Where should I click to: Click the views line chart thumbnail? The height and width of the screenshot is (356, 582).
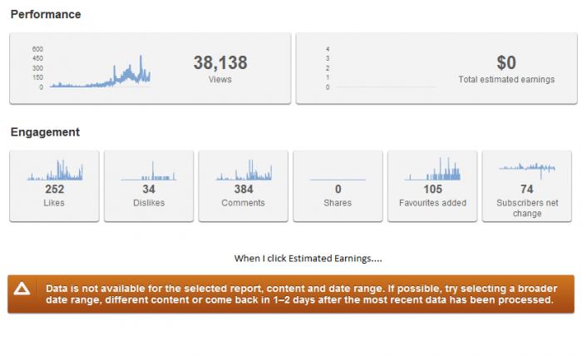101,72
